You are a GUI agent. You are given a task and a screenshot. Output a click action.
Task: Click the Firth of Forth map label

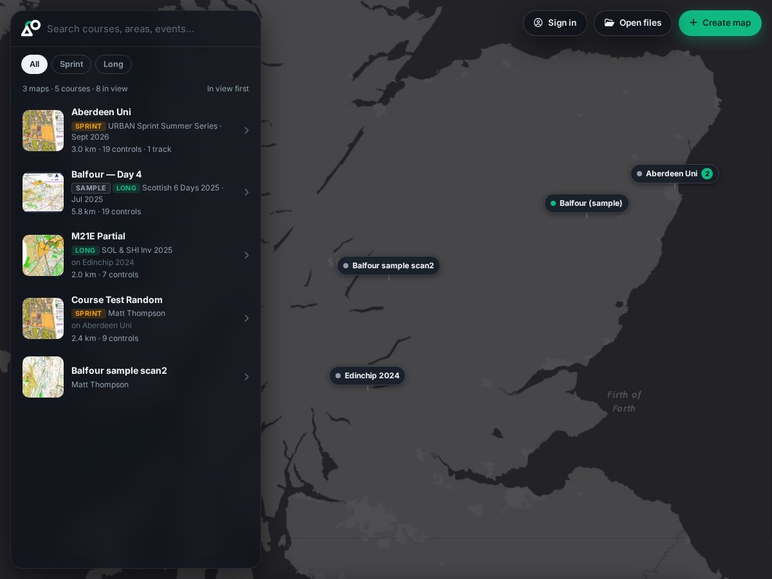pyautogui.click(x=624, y=401)
